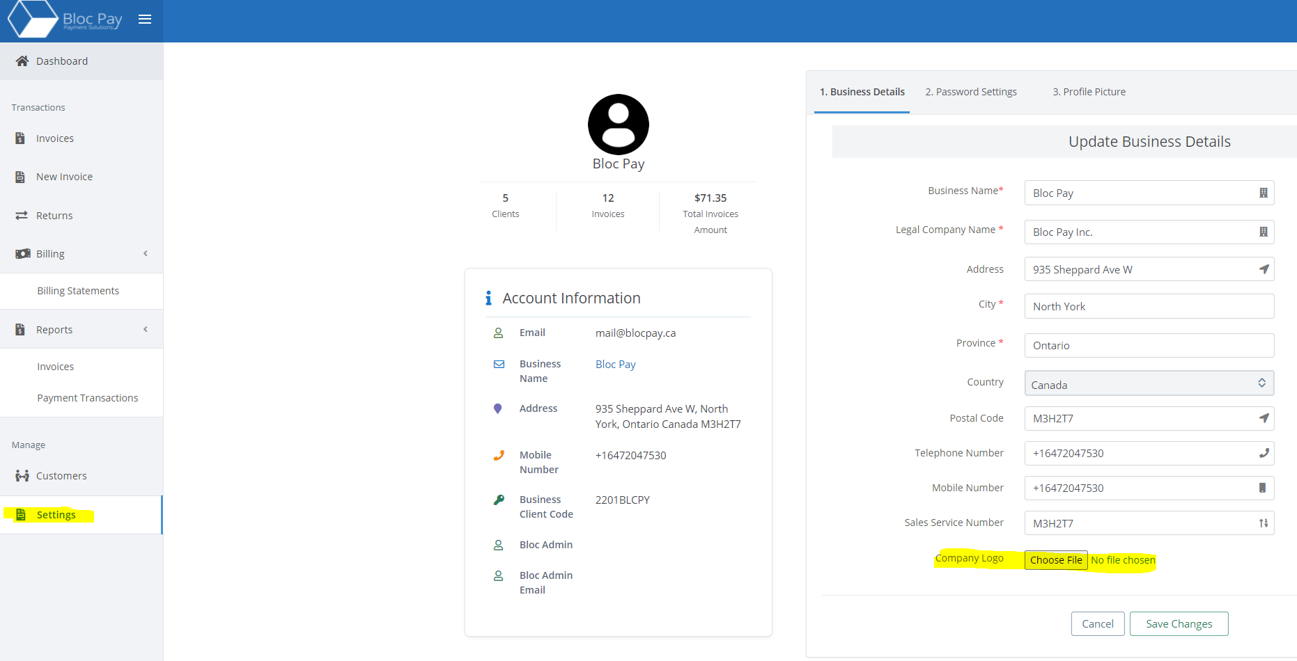Click the phone icon in Telephone Number field
The height and width of the screenshot is (661, 1297).
click(x=1264, y=453)
